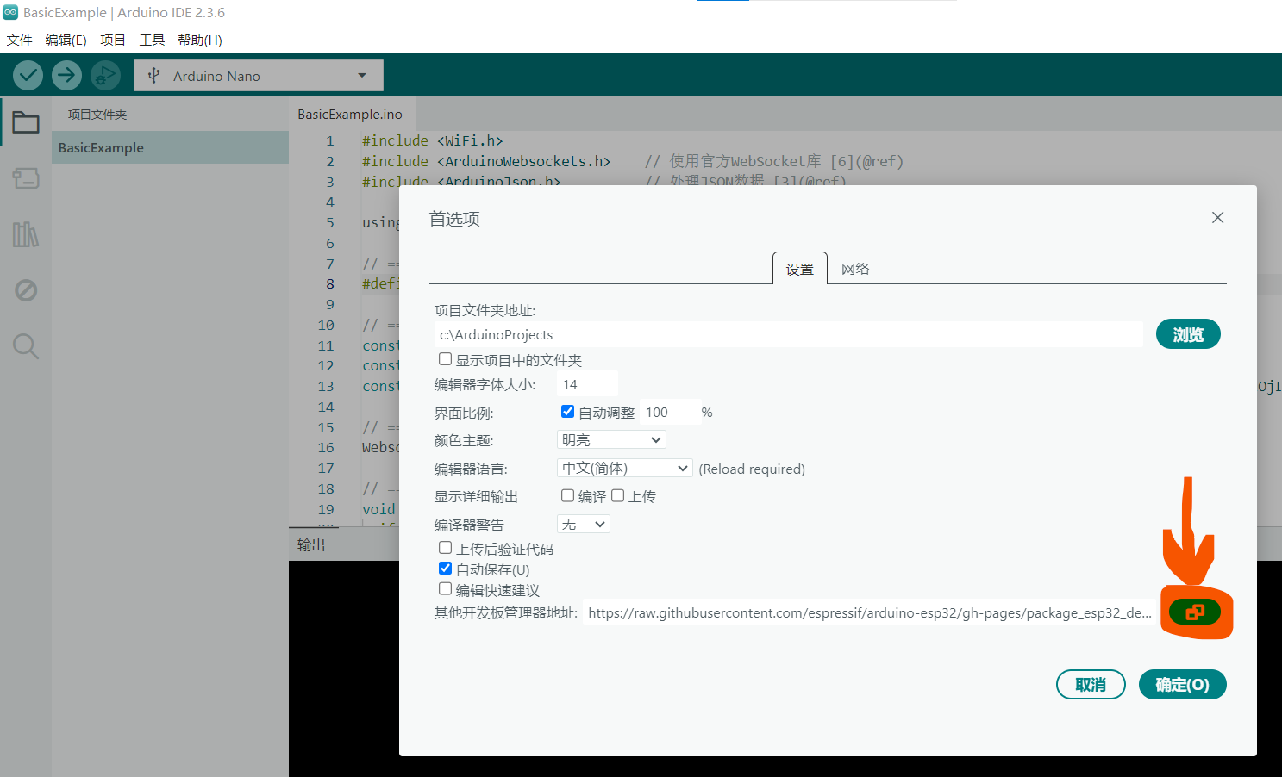The height and width of the screenshot is (777, 1282).
Task: Open the 编译器警告 dropdown showing 无
Action: point(584,524)
